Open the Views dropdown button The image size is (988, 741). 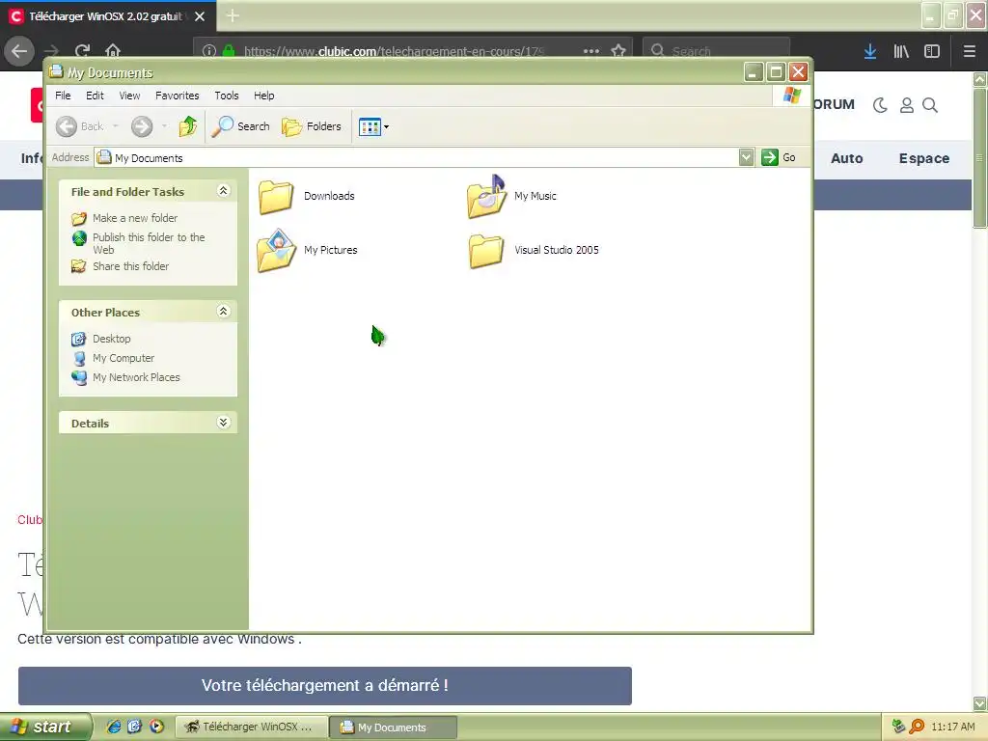coord(373,126)
